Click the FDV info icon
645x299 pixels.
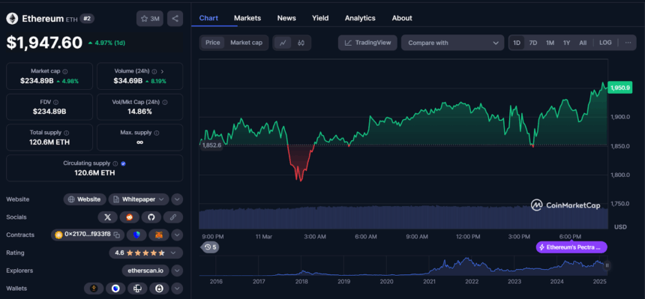(x=55, y=102)
